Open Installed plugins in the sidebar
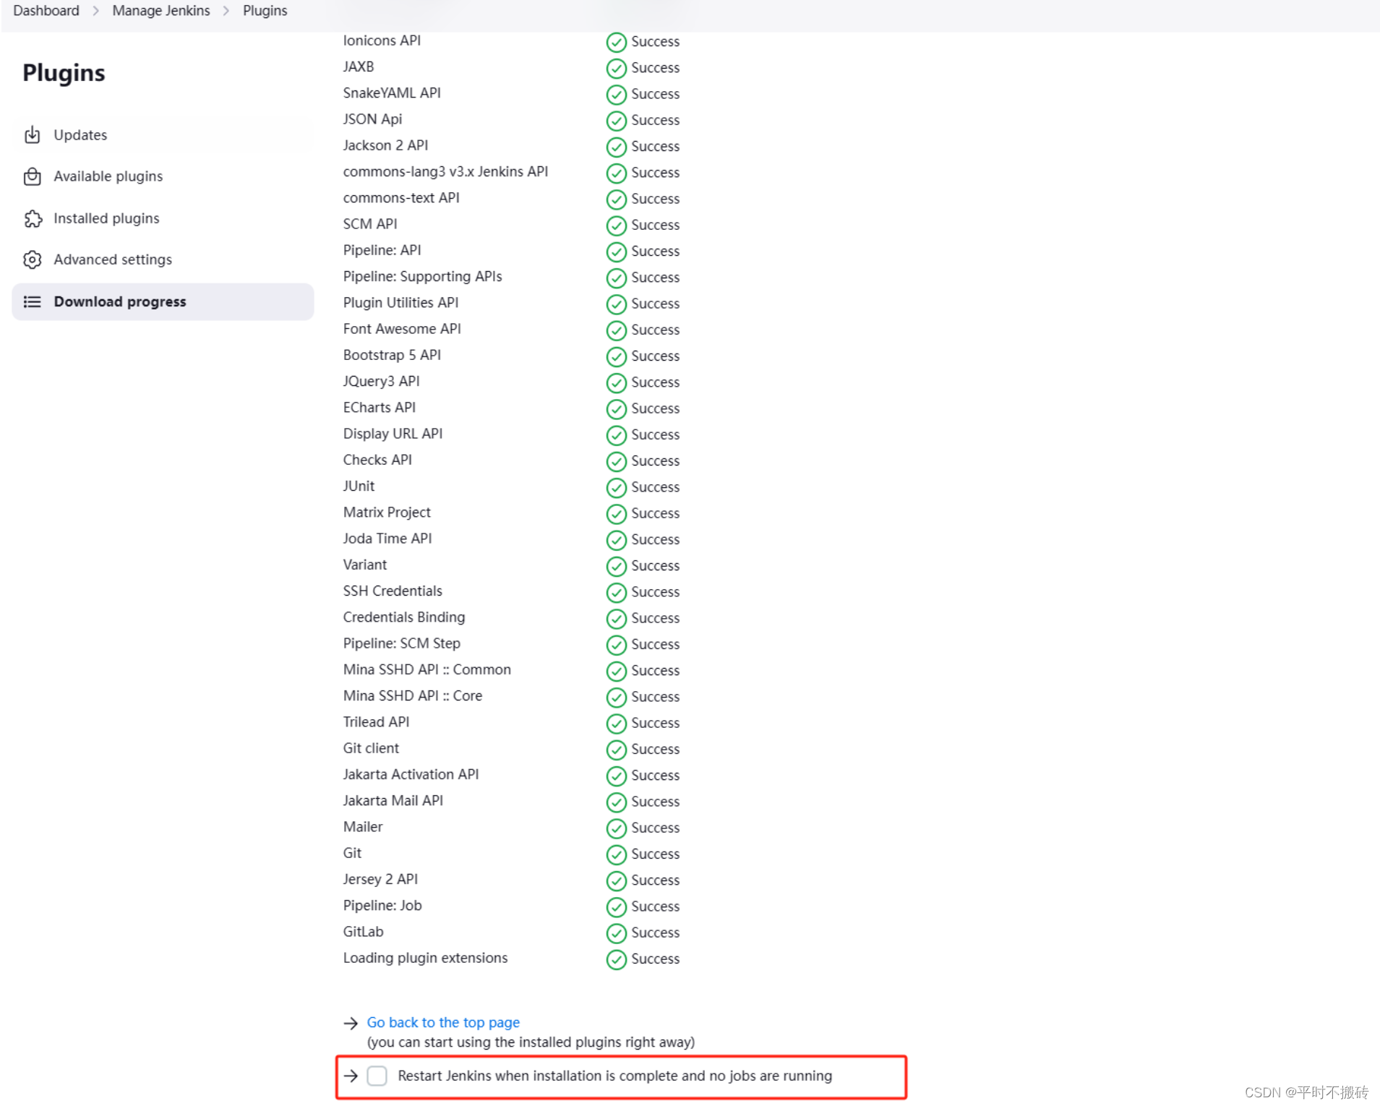The image size is (1380, 1106). (x=163, y=218)
